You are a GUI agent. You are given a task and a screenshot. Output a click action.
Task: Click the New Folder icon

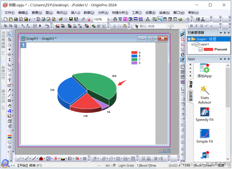click(x=11, y=19)
